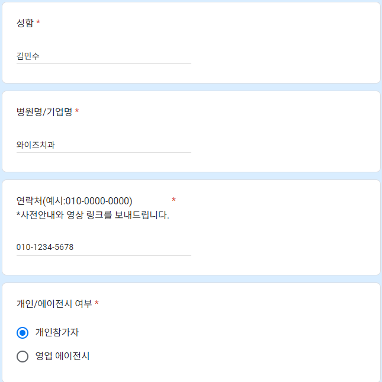This screenshot has height=382, width=382.
Task: Click the phone field showing 010-1234-5678
Action: [104, 248]
